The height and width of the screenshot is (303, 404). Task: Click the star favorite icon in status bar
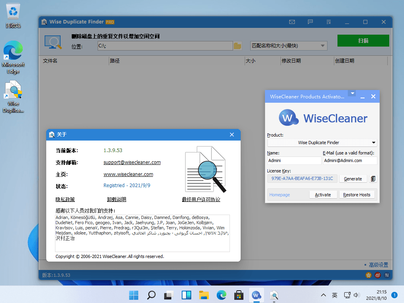tap(369, 275)
